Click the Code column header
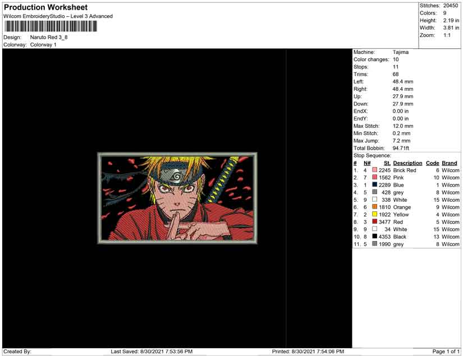 coord(433,163)
